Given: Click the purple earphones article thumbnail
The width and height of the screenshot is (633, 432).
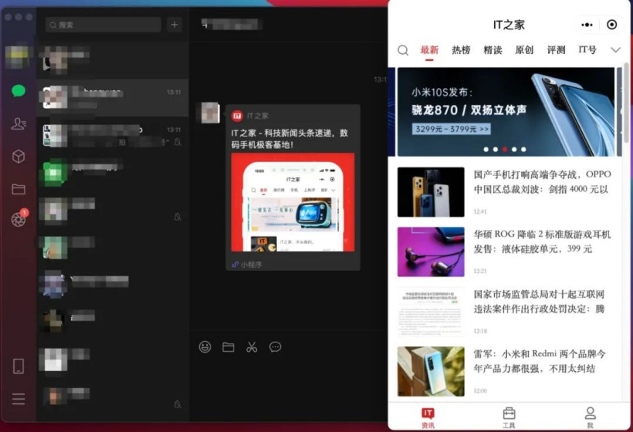Looking at the screenshot, I should click(431, 251).
